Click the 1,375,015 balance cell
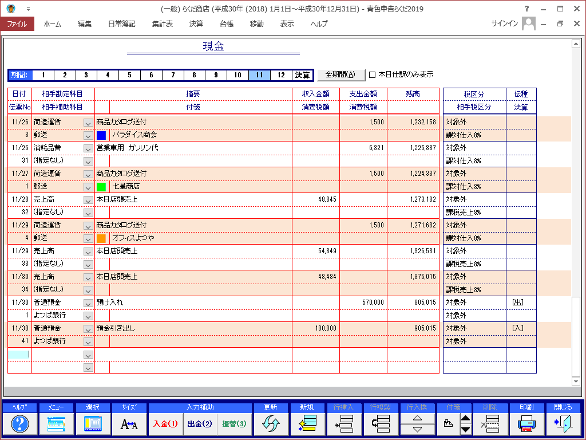Image resolution: width=586 pixels, height=440 pixels. (413, 277)
